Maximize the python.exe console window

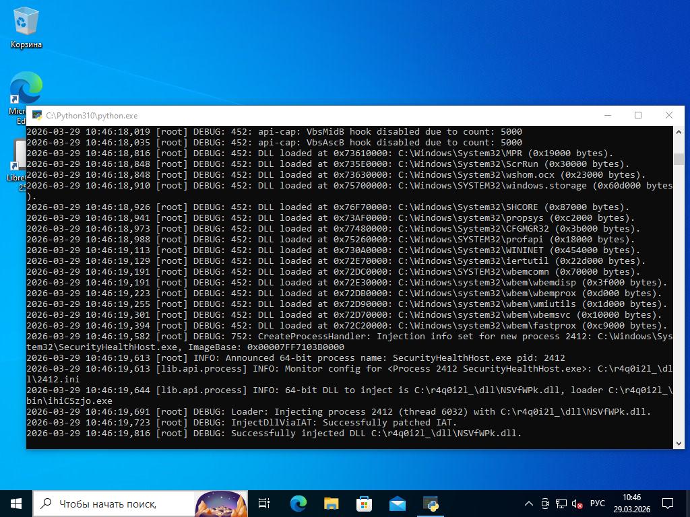637,115
